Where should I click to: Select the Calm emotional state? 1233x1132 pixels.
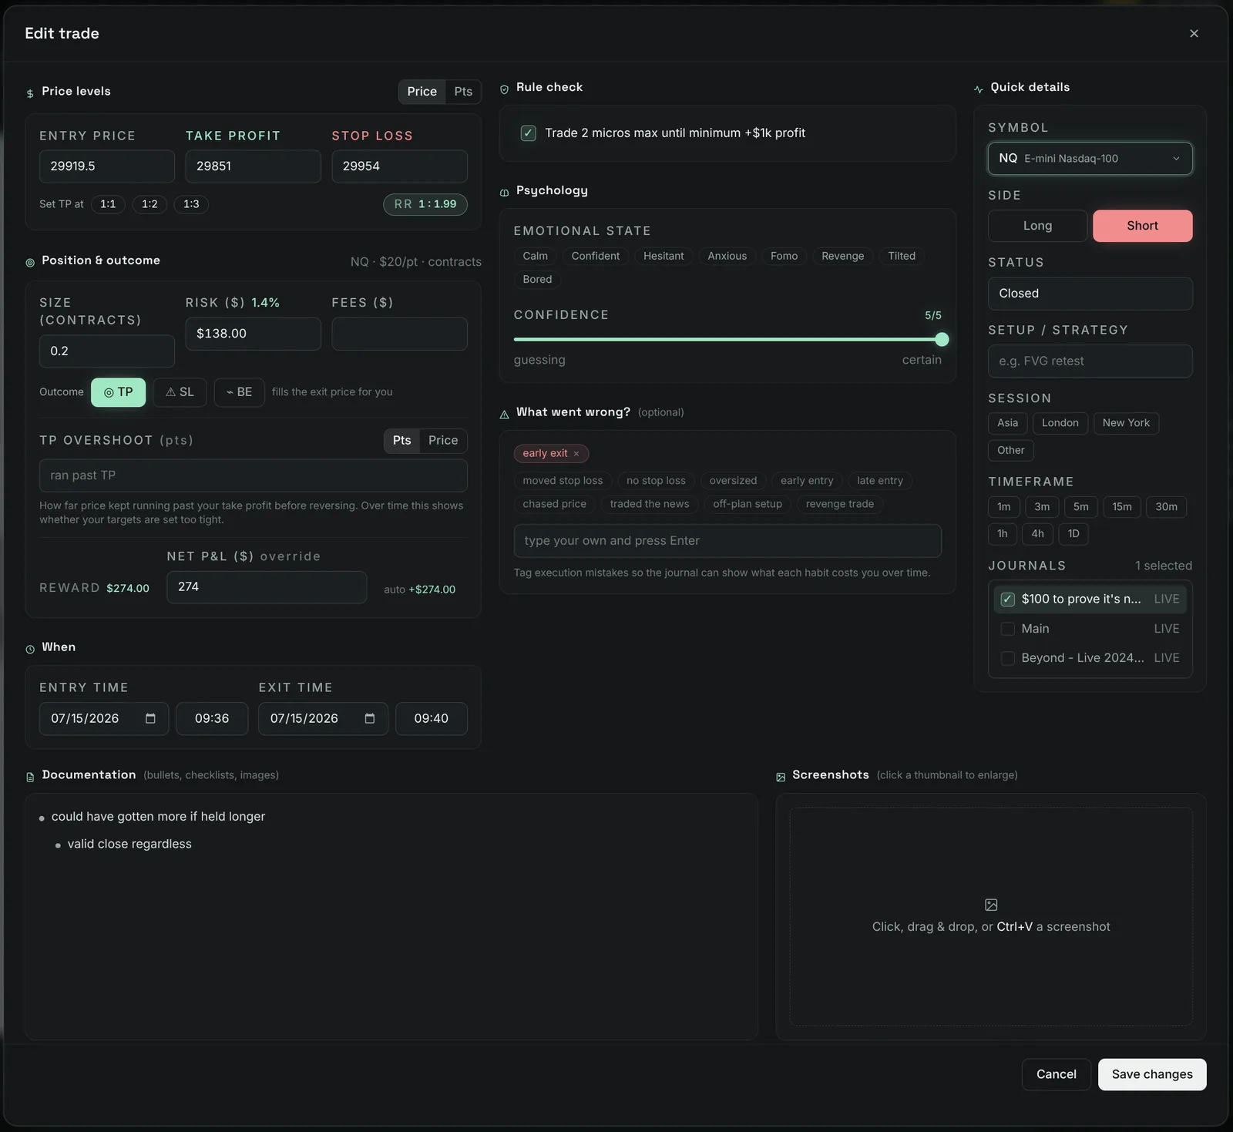click(x=535, y=256)
